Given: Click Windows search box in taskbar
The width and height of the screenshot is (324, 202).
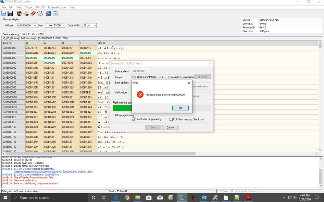Looking at the screenshot, I should [x=49, y=197].
